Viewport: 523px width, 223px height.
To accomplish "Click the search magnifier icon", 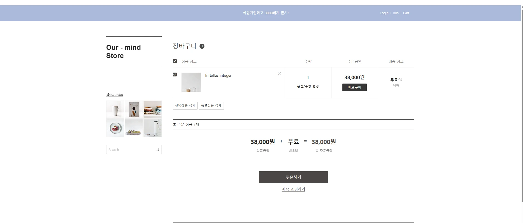I will pyautogui.click(x=157, y=150).
